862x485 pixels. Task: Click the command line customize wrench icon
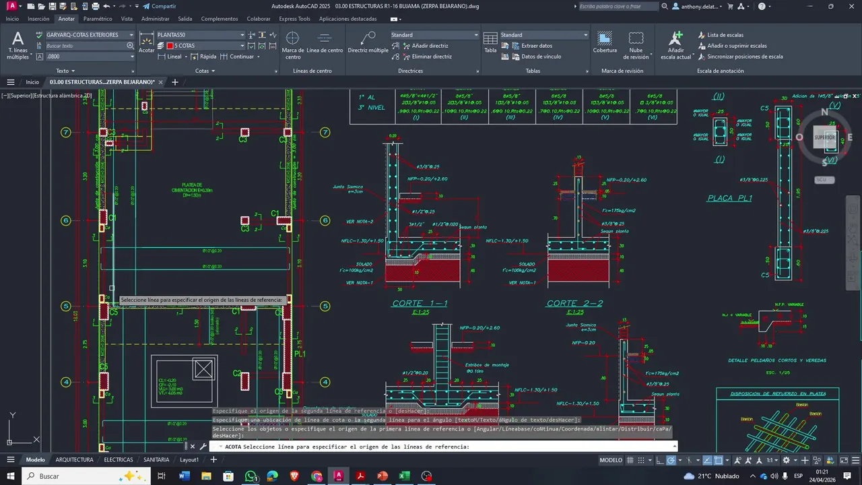click(202, 446)
